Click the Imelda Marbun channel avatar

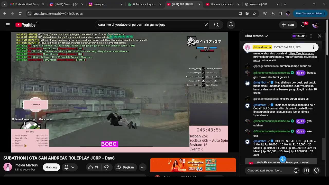click(7, 167)
